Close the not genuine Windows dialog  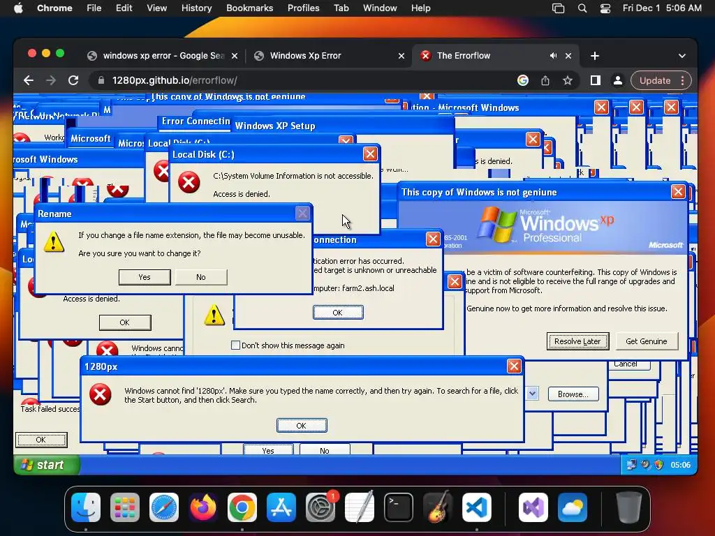coord(678,192)
